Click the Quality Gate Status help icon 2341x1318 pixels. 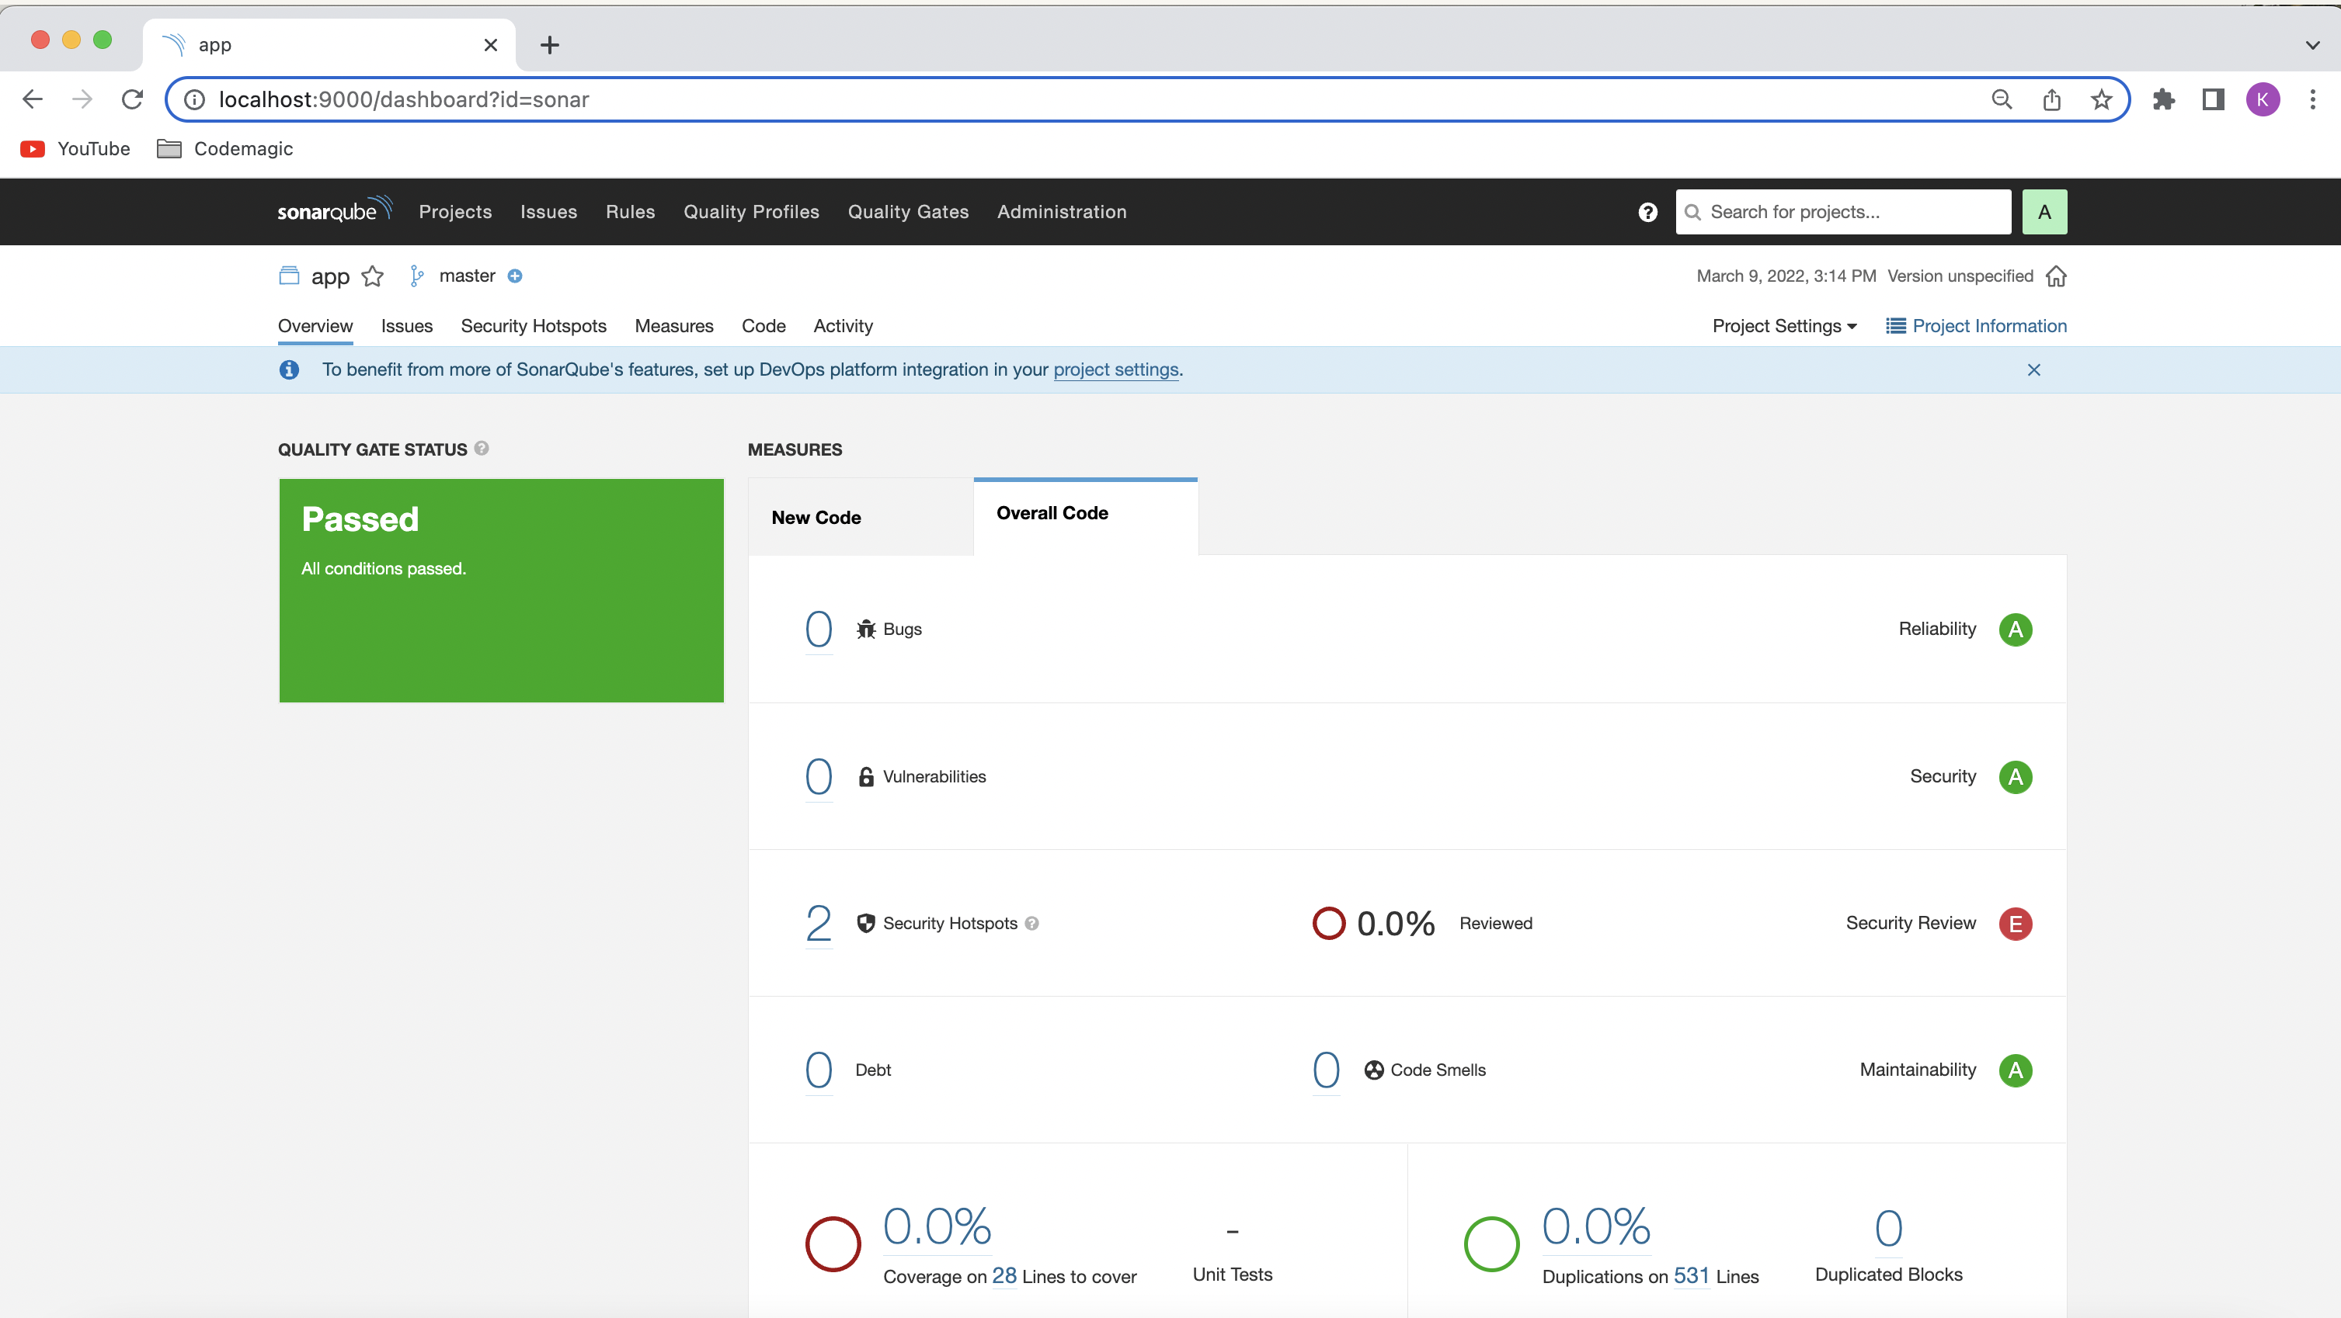[x=482, y=448]
